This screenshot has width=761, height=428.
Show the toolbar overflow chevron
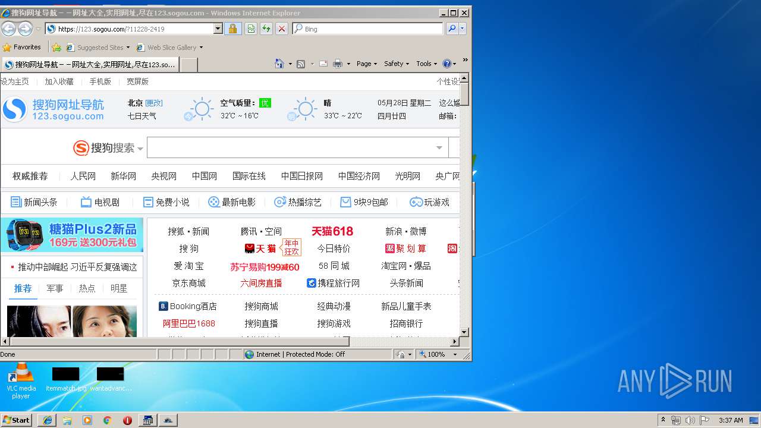point(465,60)
